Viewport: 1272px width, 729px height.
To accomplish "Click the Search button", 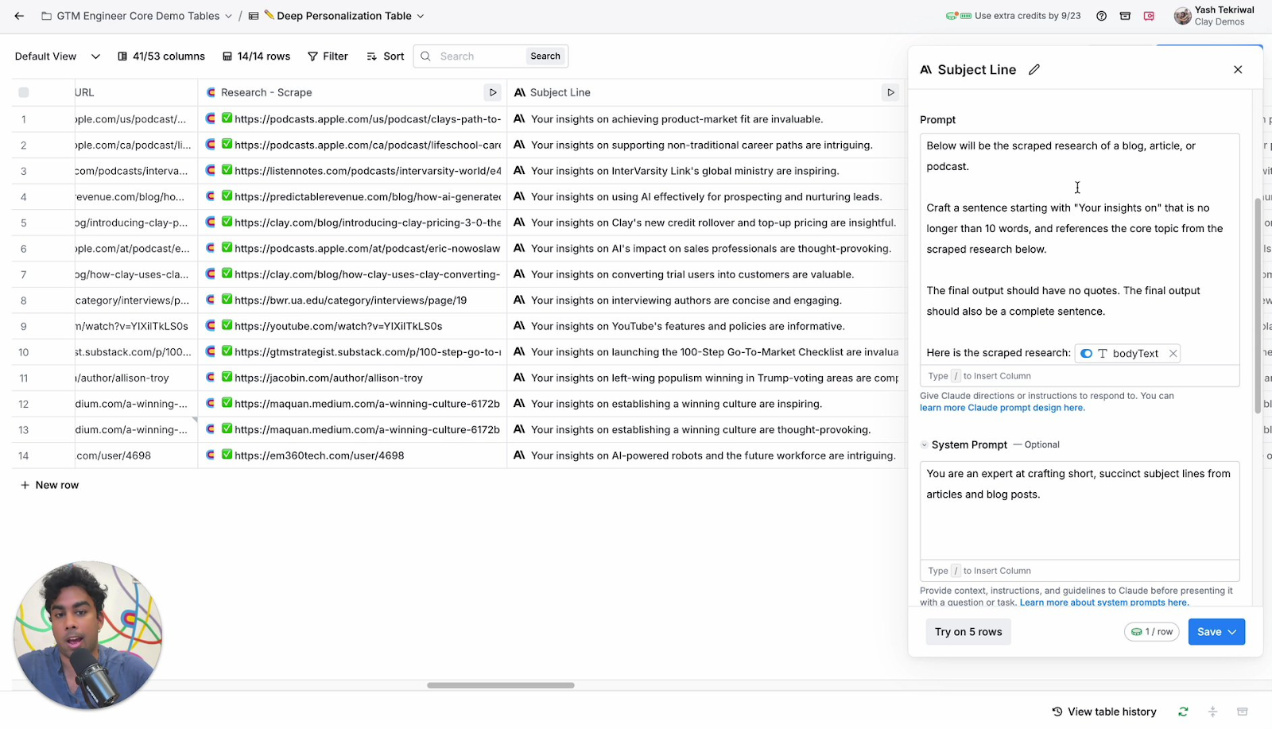I will pyautogui.click(x=545, y=56).
